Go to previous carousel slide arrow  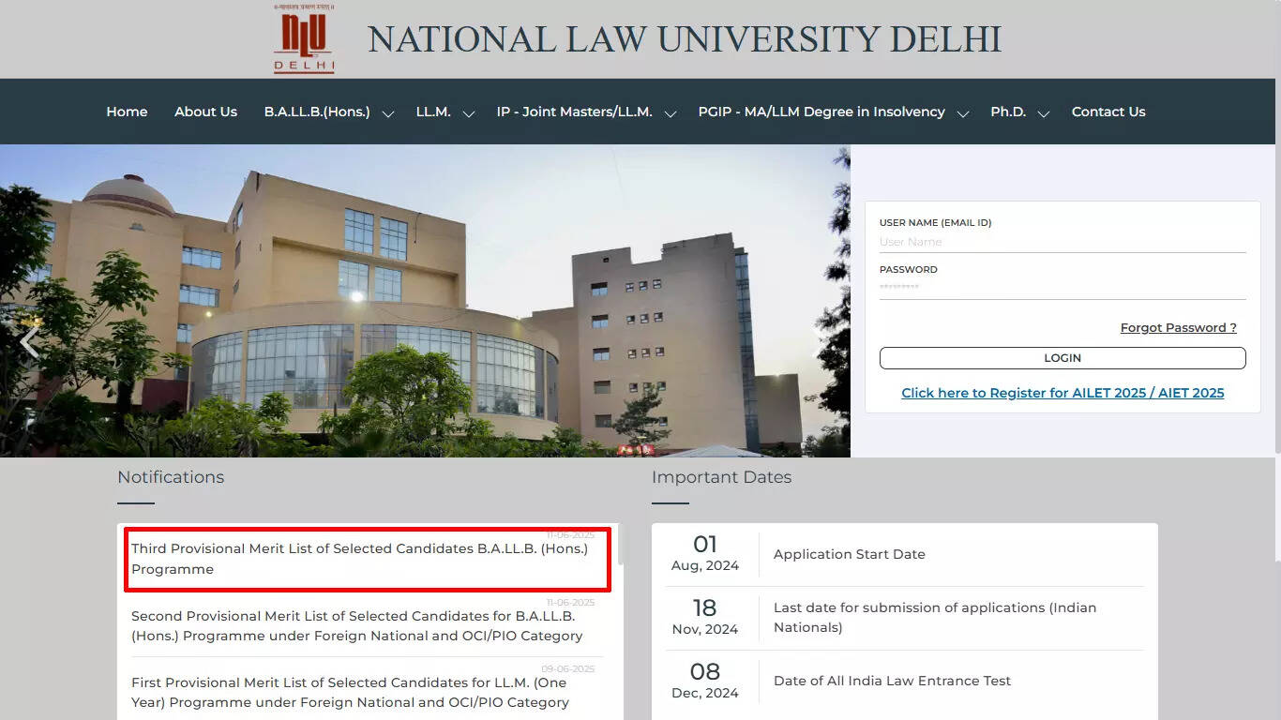(x=30, y=342)
